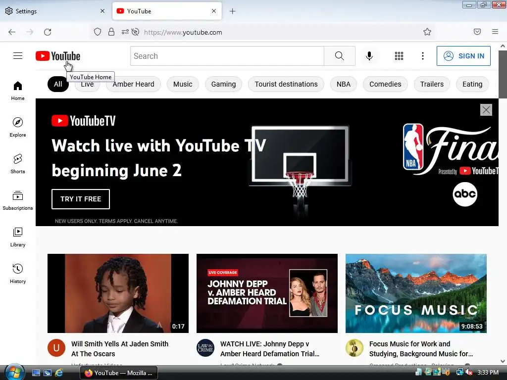Click YouTube Mozilla taskbar button
507x380 pixels.
(119, 373)
